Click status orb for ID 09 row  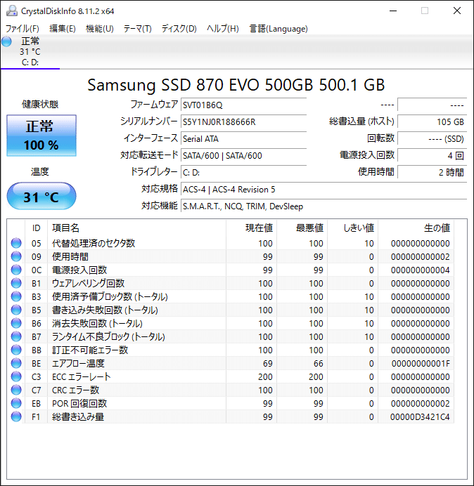coord(16,256)
